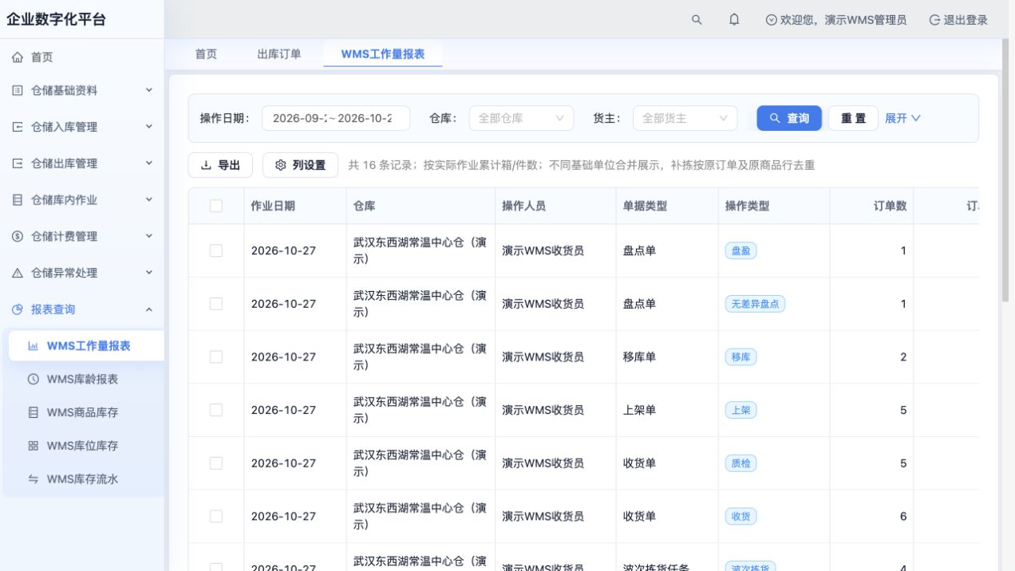Screen dimensions: 1015x571
Task: Click the smiley icon before 欢迎您
Action: point(771,20)
